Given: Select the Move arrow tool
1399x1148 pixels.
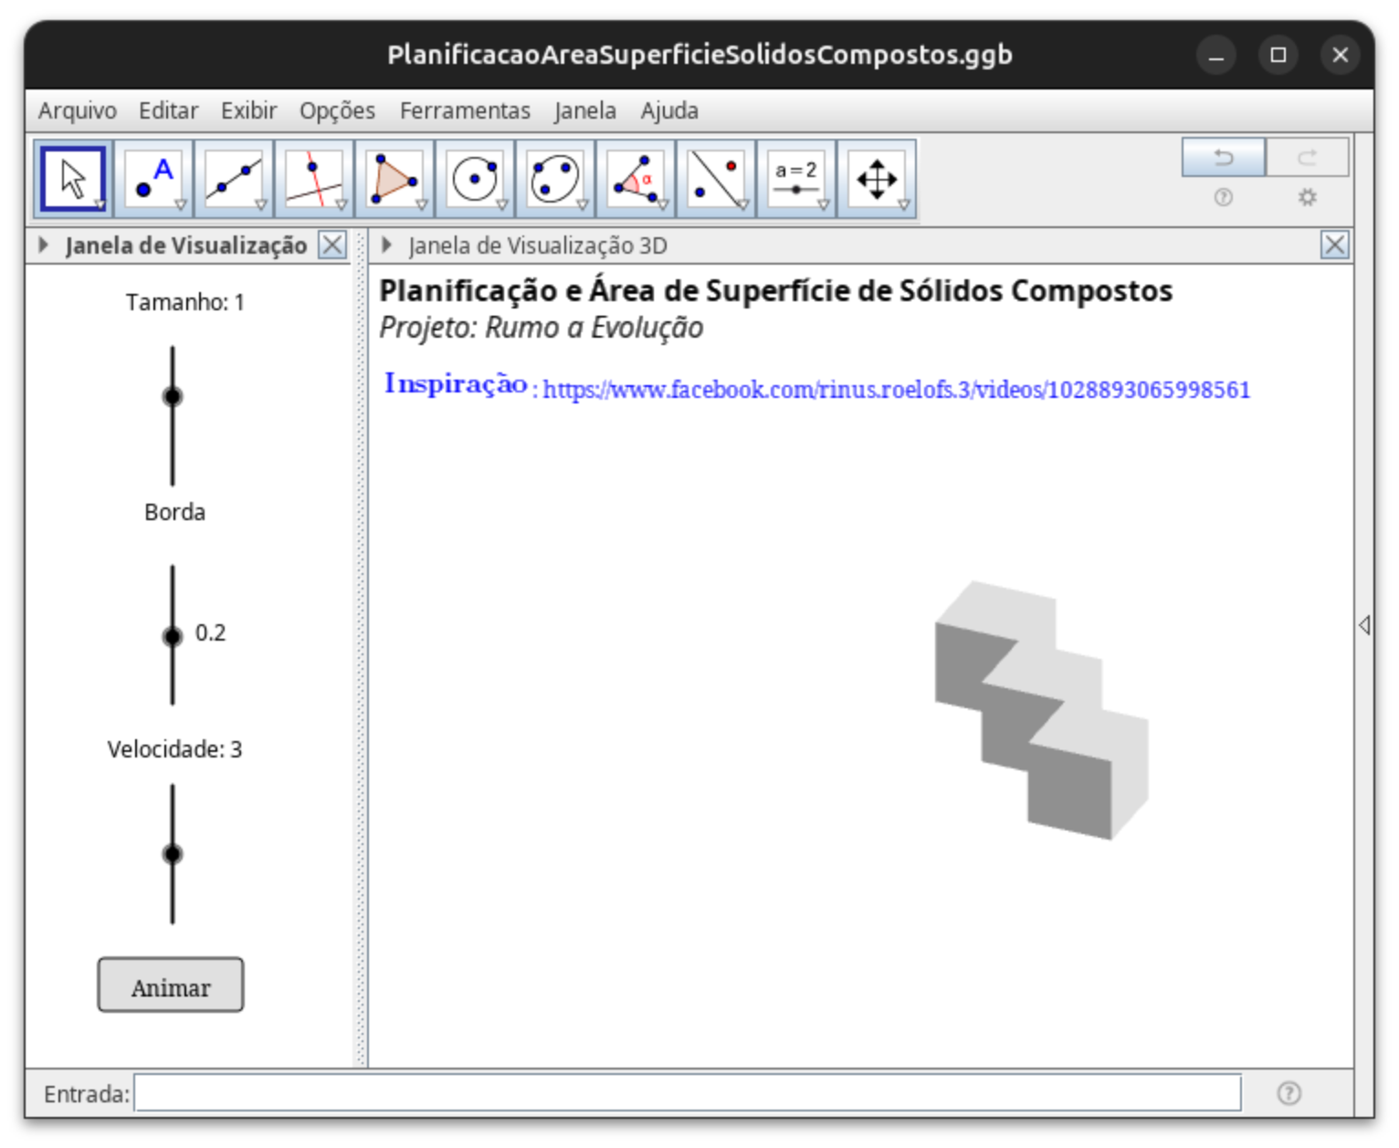Looking at the screenshot, I should pos(73,179).
